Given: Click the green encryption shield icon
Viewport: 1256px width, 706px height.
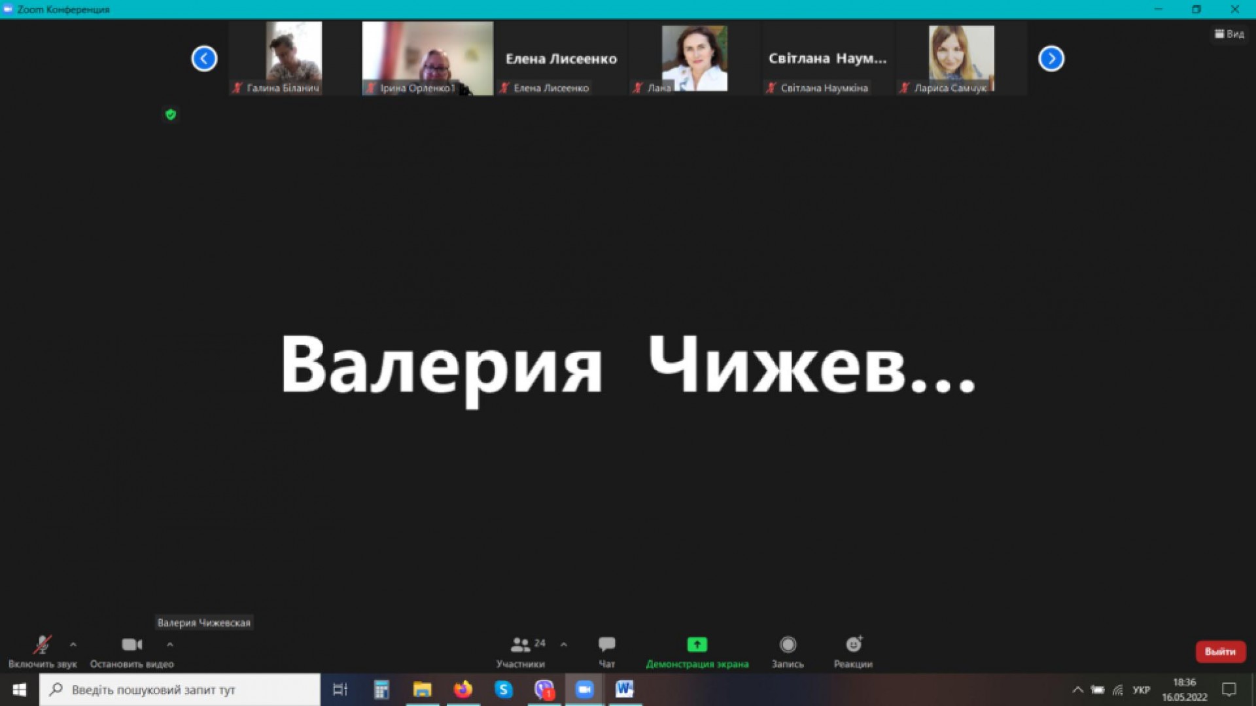Looking at the screenshot, I should click(171, 115).
